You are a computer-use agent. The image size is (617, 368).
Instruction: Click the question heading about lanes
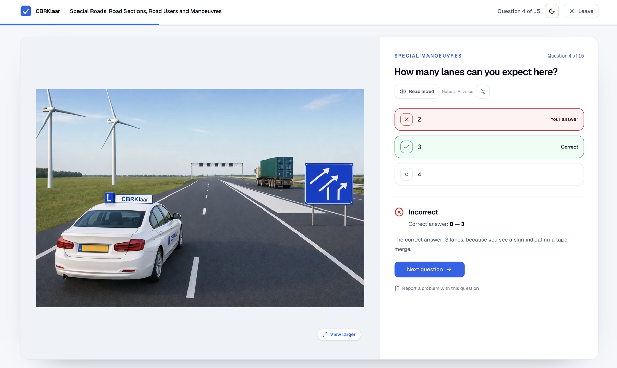click(476, 72)
